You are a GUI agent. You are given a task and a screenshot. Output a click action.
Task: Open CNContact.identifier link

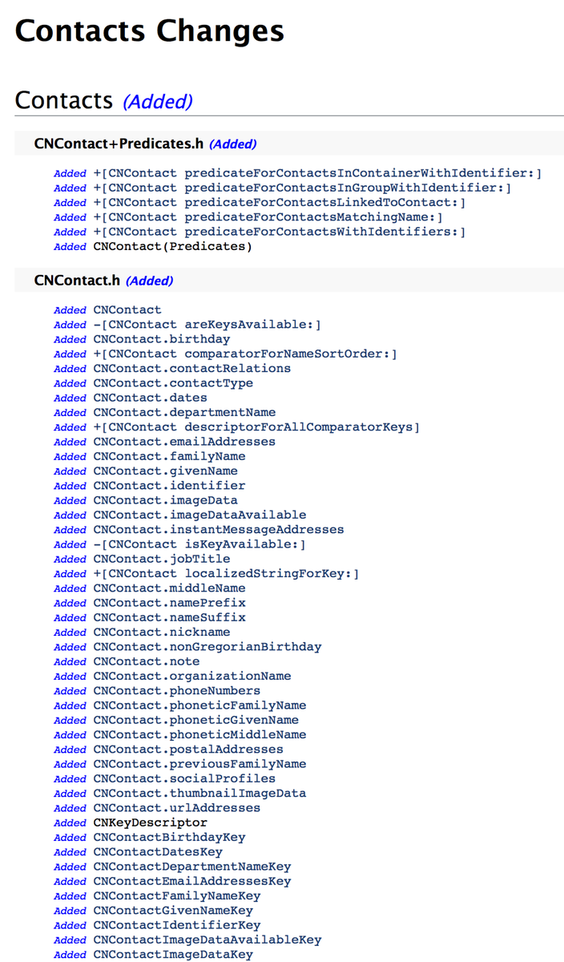click(x=169, y=485)
